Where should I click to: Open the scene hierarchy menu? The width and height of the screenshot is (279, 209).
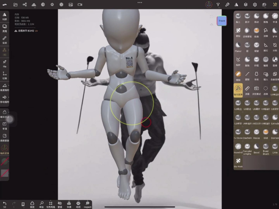(25, 5)
